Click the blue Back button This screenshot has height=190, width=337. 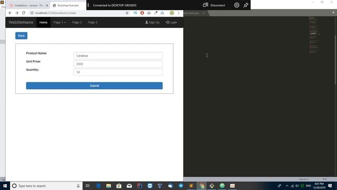pyautogui.click(x=21, y=36)
